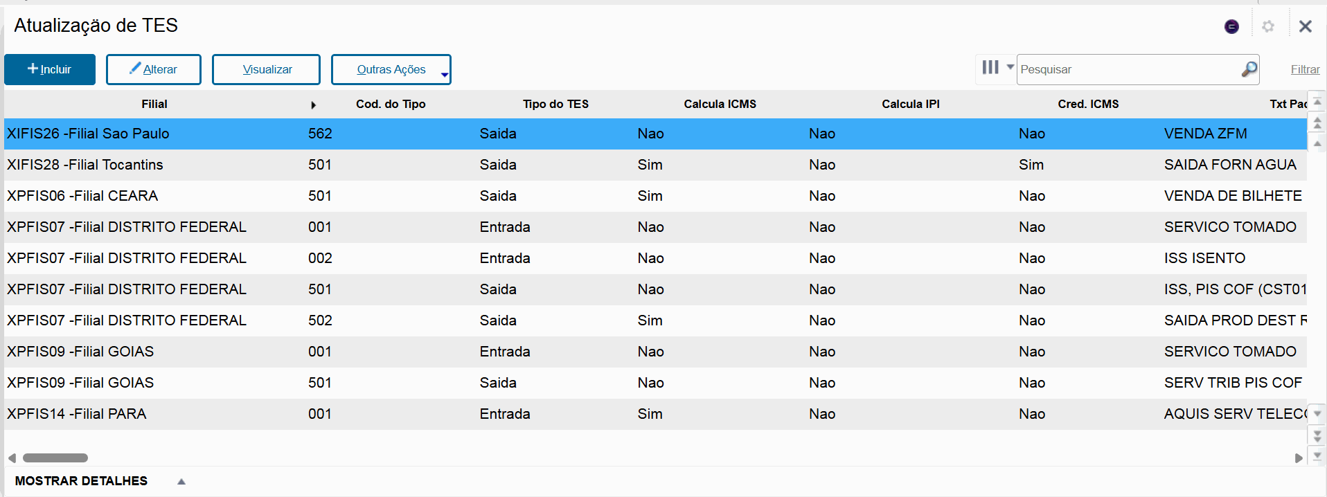The height and width of the screenshot is (497, 1327).
Task: Jump to first record with top arrow
Action: 1317,102
